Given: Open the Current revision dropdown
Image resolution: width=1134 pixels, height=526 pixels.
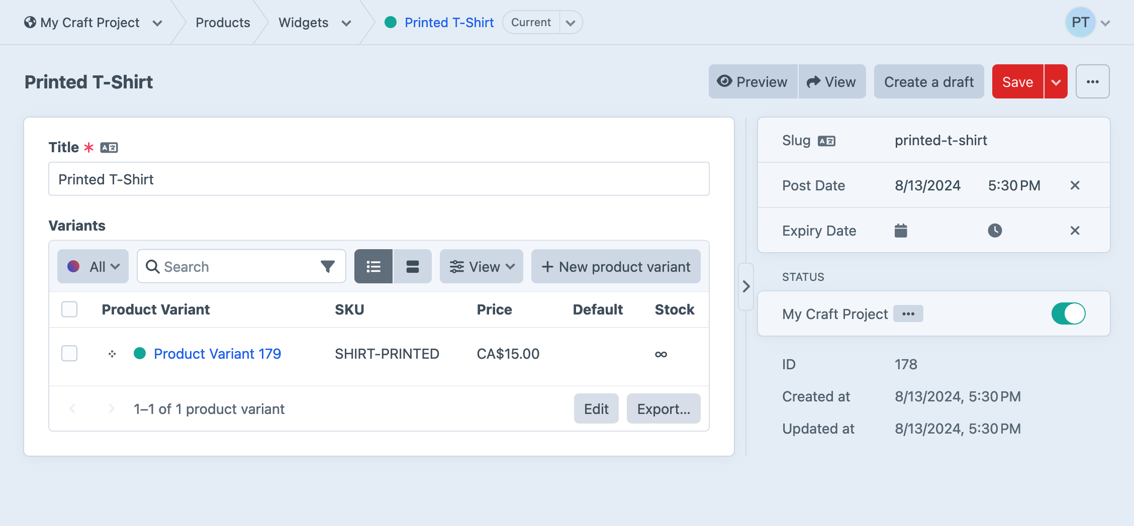Looking at the screenshot, I should (x=571, y=23).
